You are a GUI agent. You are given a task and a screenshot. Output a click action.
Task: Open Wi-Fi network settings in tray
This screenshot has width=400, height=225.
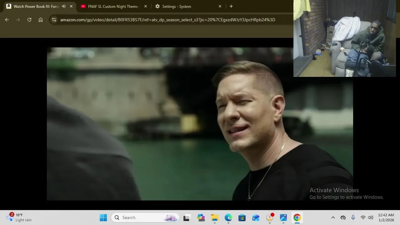click(x=363, y=217)
